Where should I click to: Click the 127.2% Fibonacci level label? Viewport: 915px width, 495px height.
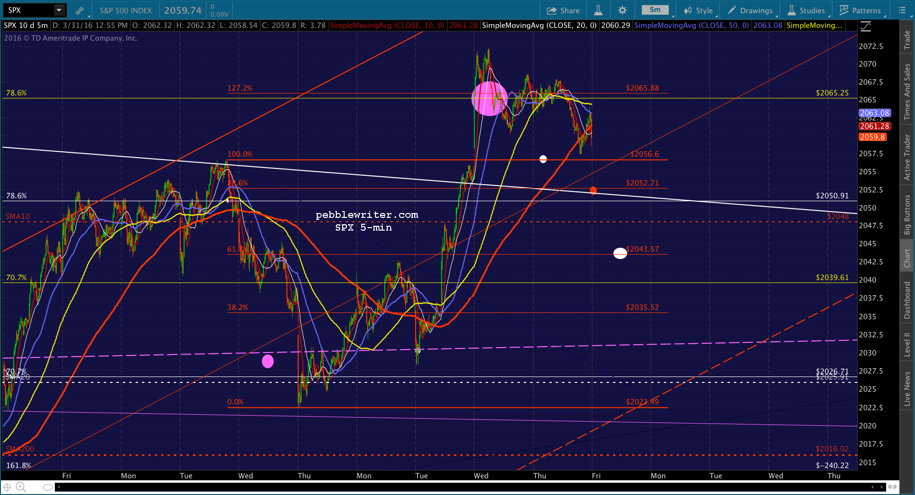click(240, 88)
